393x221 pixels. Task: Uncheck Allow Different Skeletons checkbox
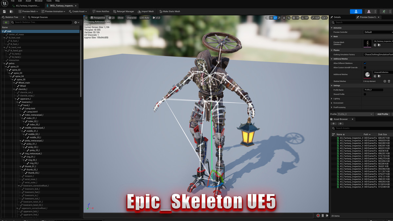pos(365,64)
